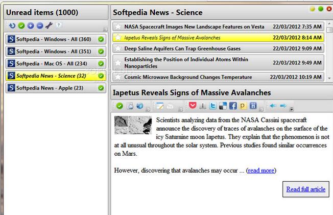Click the Read full article link
The height and width of the screenshot is (215, 333).
(305, 189)
